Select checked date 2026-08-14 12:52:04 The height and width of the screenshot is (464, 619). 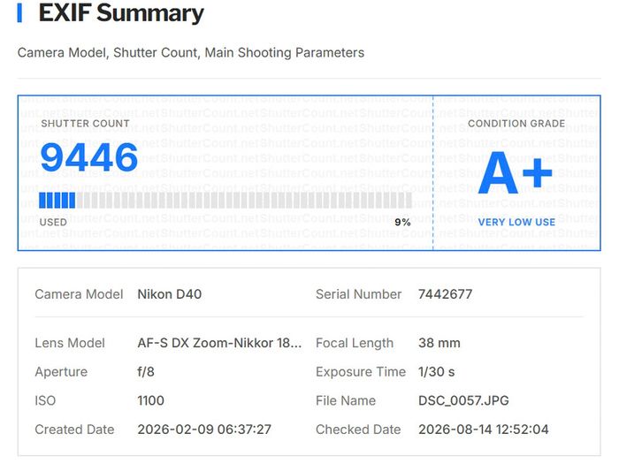point(483,430)
